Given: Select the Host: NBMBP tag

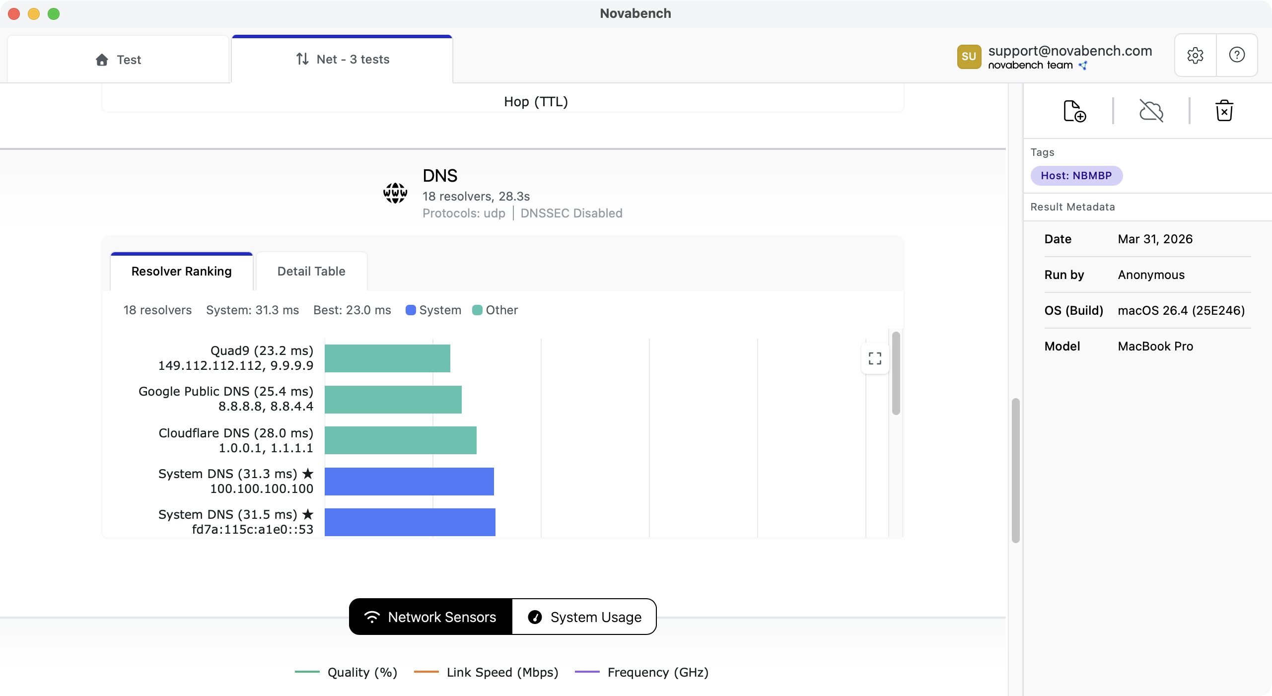Looking at the screenshot, I should coord(1076,175).
